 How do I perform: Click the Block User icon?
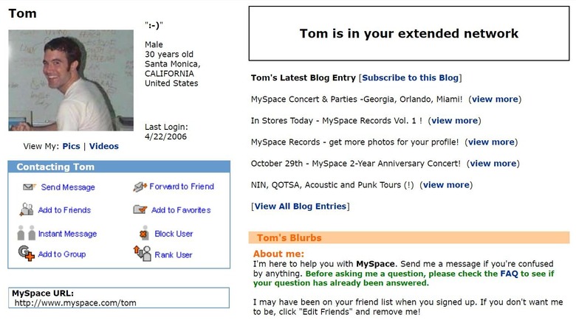143,234
